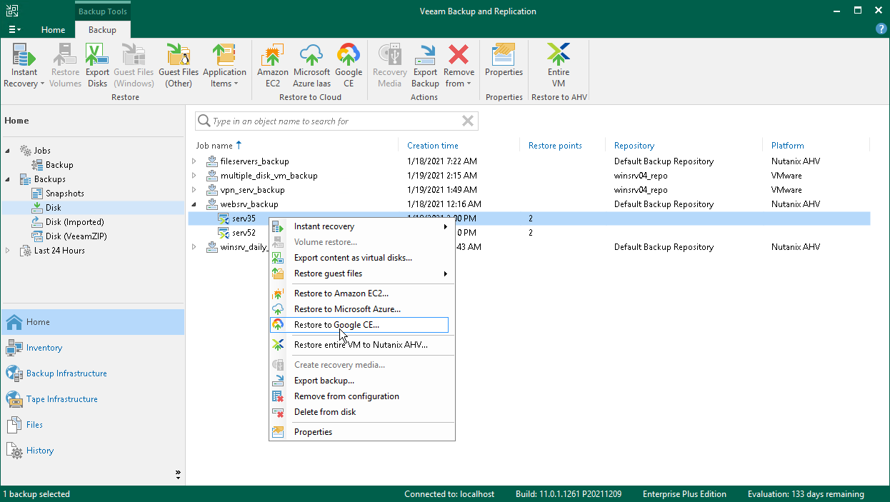Screen dimensions: 890x502
Task: Click Entire VM restore to AHV
Action: [559, 65]
